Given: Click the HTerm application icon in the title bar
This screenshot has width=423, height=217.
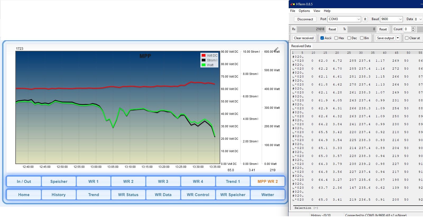Looking at the screenshot, I should pyautogui.click(x=292, y=4).
